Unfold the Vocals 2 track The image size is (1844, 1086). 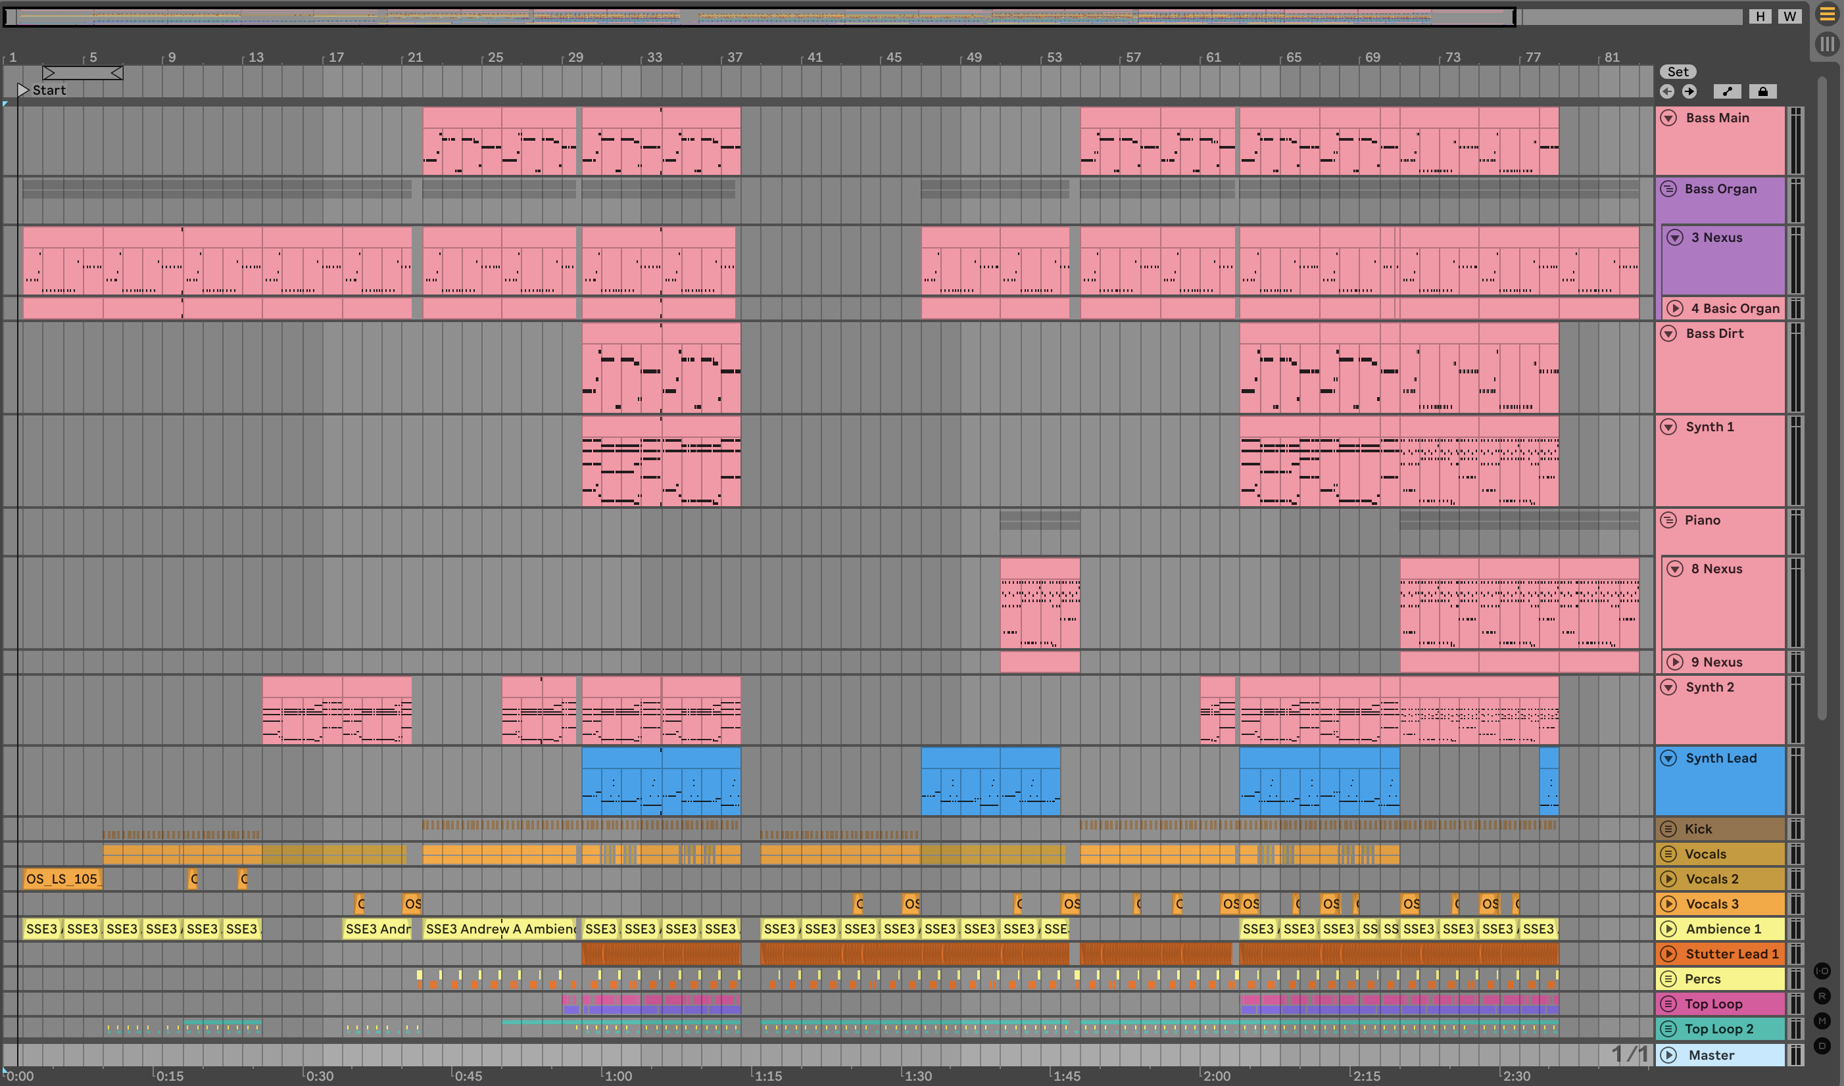pyautogui.click(x=1668, y=879)
